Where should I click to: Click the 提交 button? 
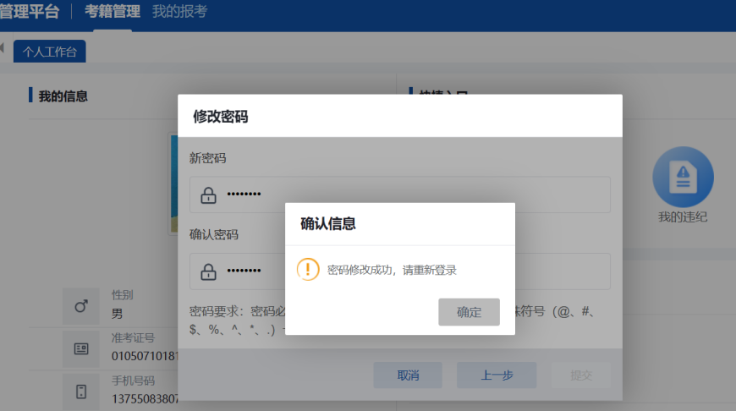tap(580, 375)
